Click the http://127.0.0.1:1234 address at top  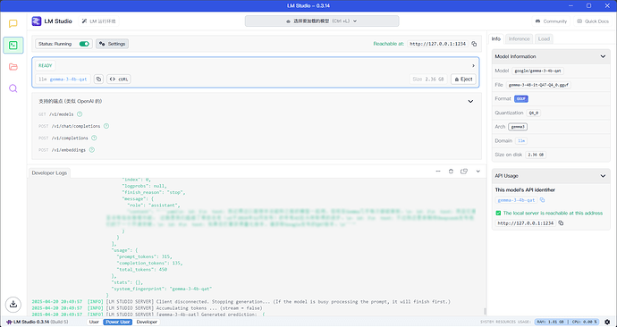pos(437,44)
